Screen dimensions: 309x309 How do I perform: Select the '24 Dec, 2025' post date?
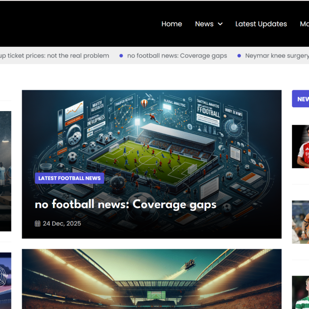click(x=62, y=224)
